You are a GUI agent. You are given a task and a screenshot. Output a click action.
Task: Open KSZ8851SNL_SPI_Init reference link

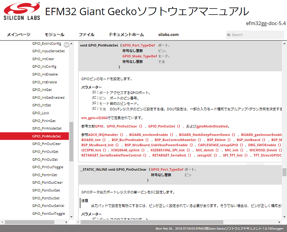170,150
